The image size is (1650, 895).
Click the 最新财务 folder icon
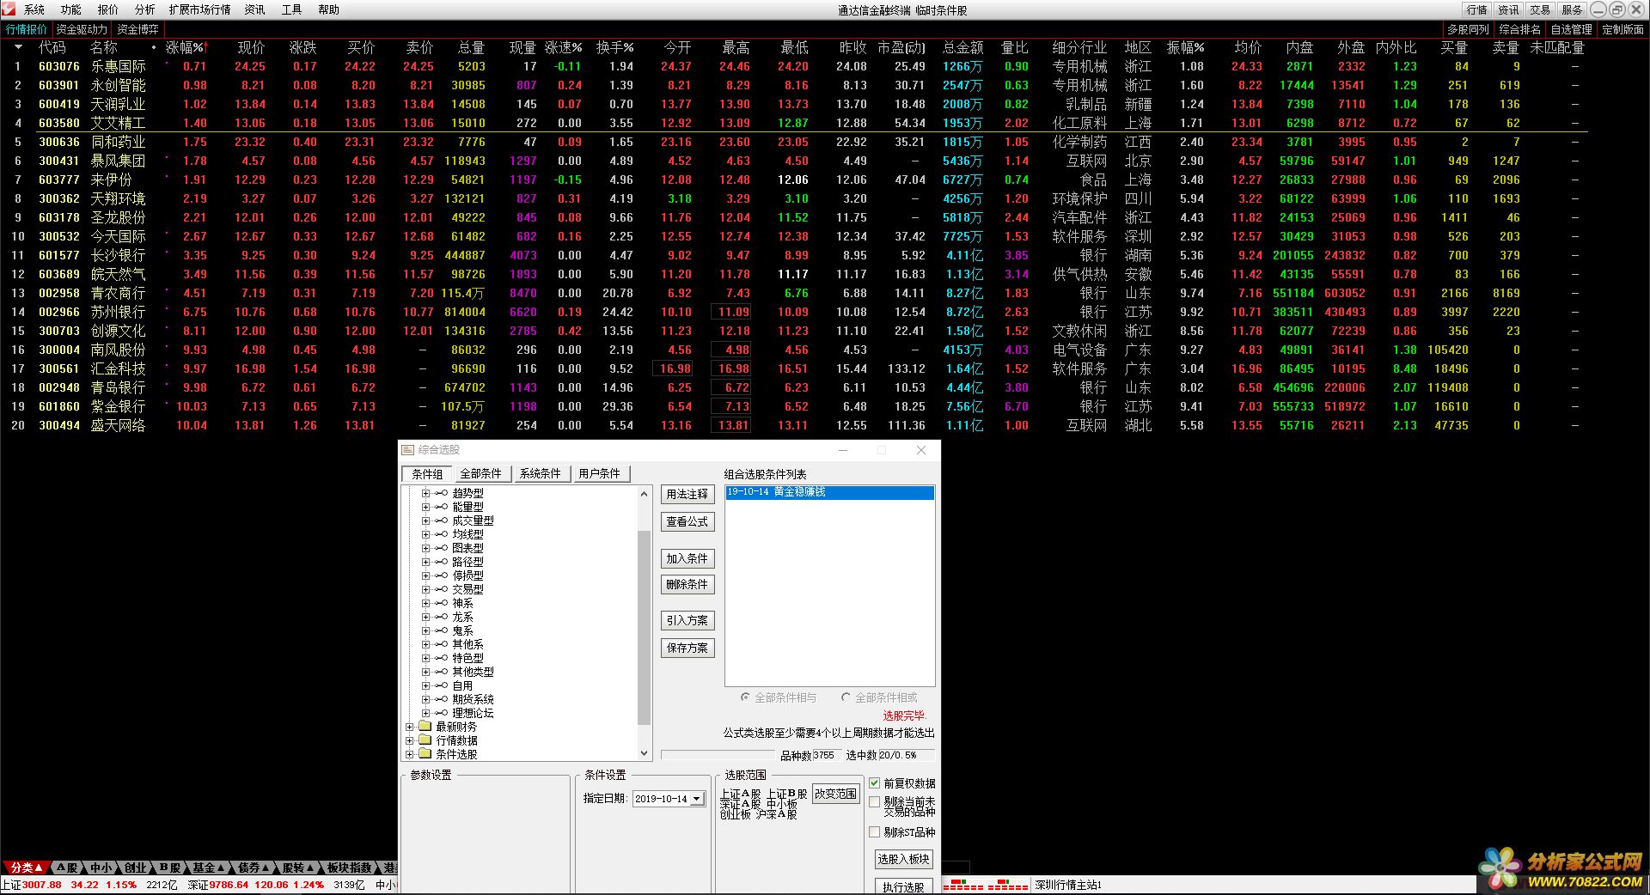point(425,727)
